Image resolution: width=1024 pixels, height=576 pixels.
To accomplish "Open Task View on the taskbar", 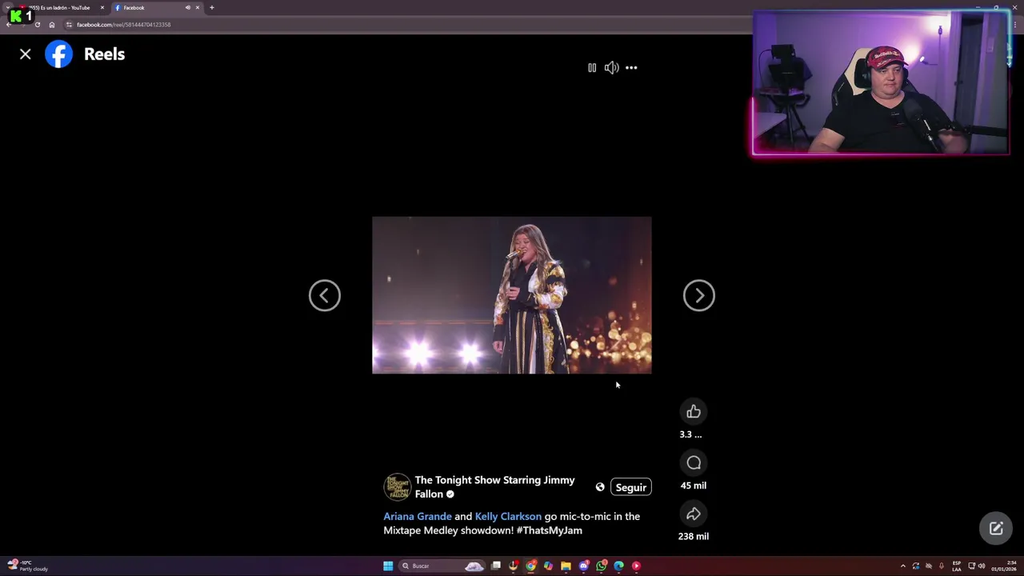I will [496, 566].
